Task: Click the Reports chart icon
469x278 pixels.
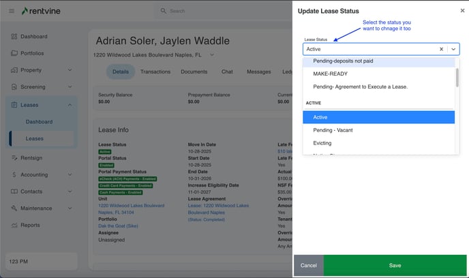Action: (x=14, y=225)
